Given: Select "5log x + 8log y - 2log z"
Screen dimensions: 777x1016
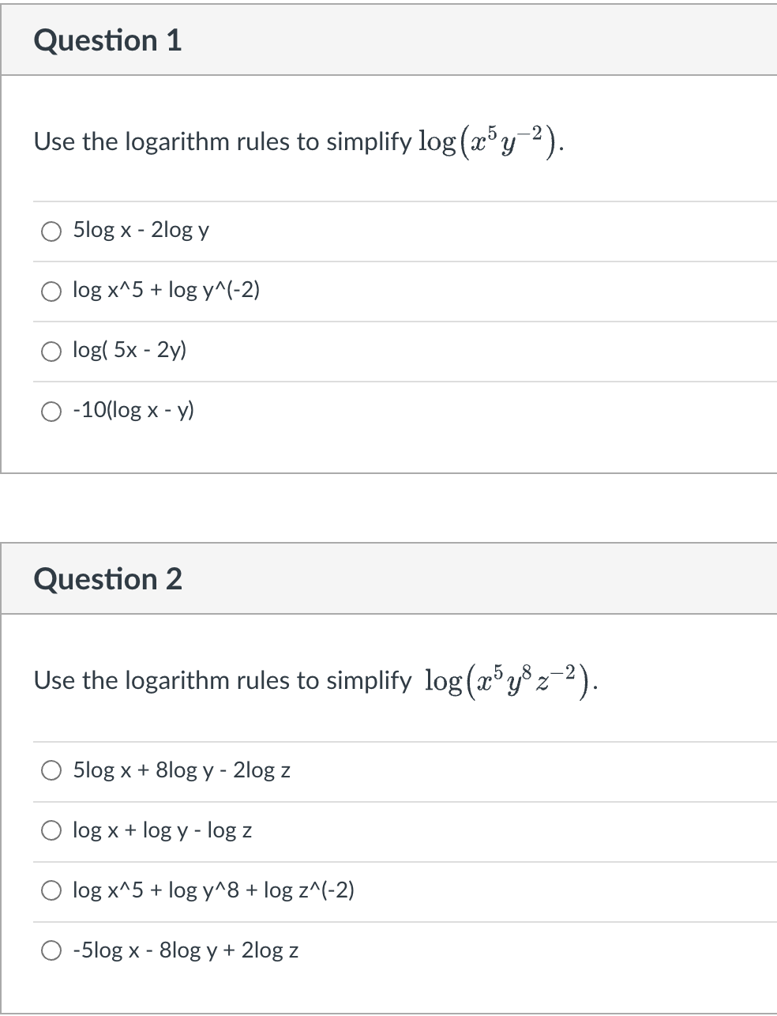Looking at the screenshot, I should coord(182,771).
